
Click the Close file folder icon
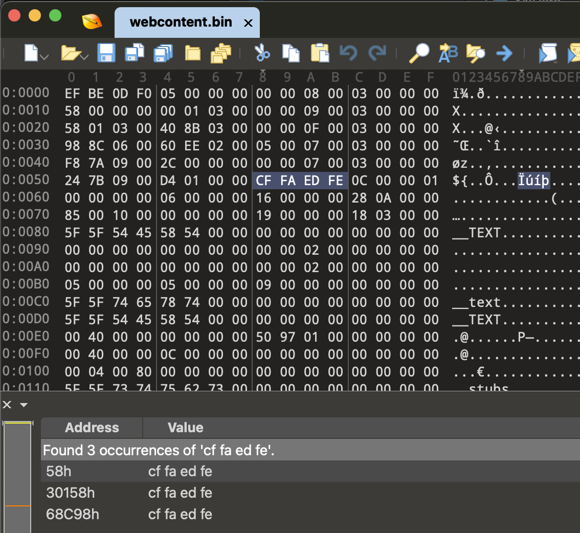click(193, 53)
